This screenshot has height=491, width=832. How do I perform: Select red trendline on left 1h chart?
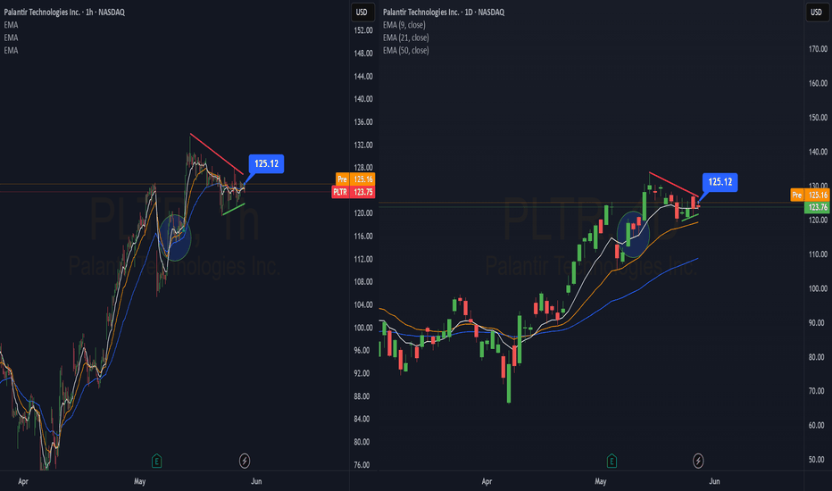[x=217, y=154]
